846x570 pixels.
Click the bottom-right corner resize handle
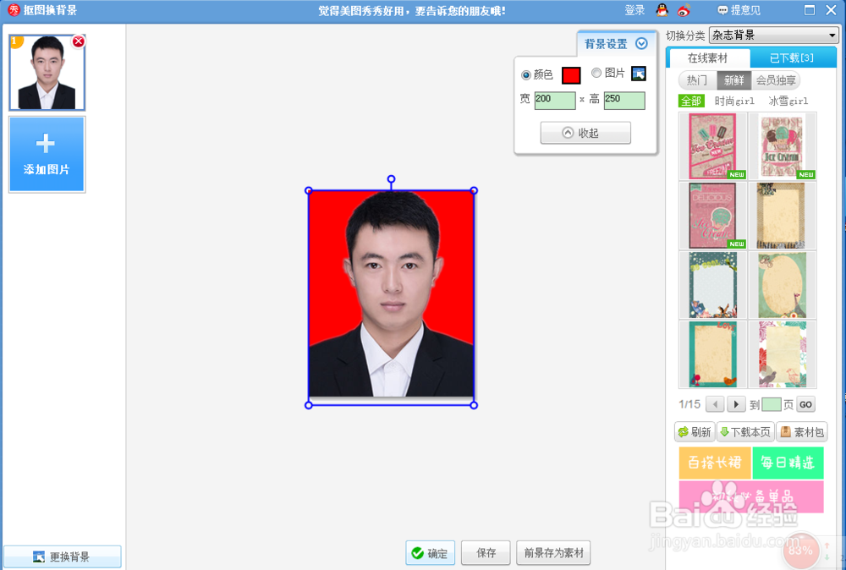click(474, 405)
